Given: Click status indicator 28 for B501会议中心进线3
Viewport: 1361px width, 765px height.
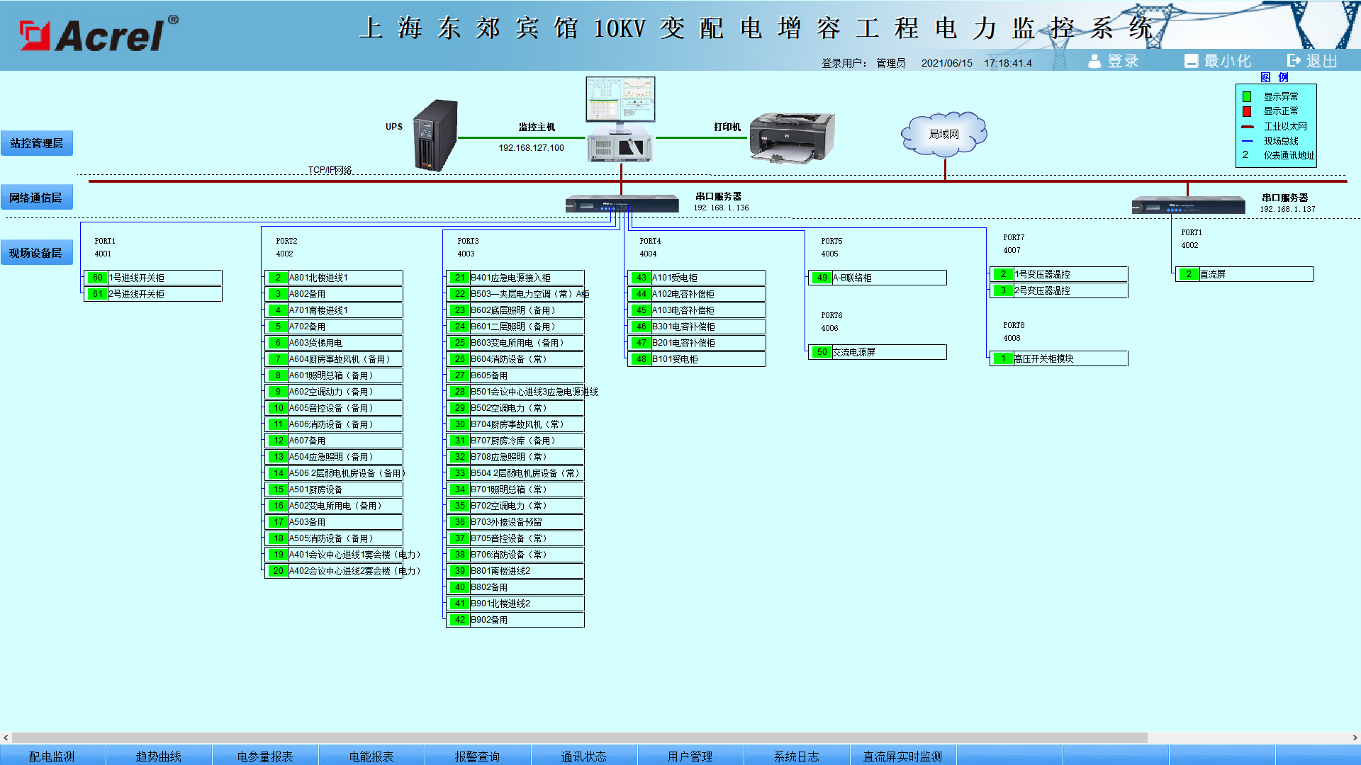Looking at the screenshot, I should pos(459,392).
